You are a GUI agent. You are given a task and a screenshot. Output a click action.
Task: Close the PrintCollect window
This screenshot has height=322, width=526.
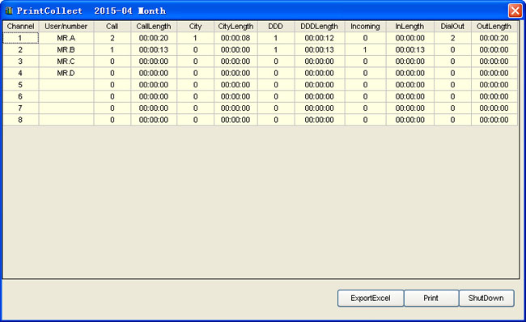pos(515,11)
